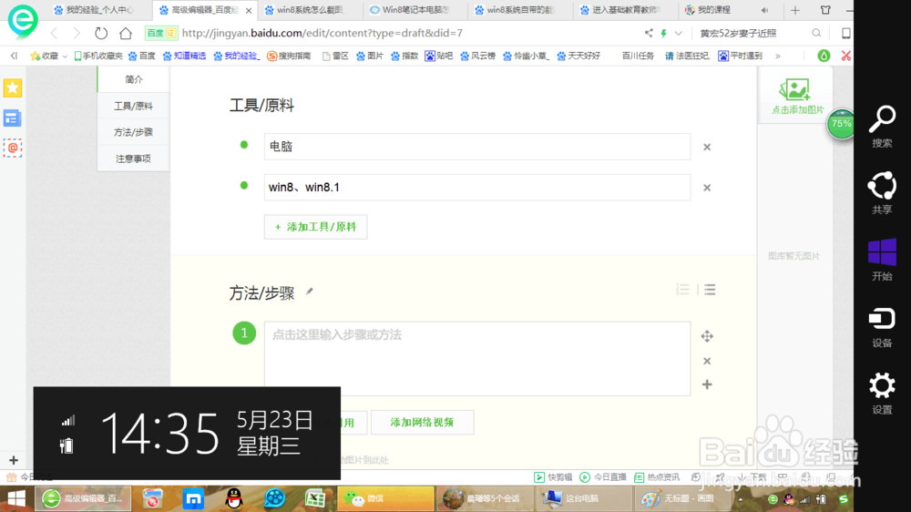Switch to 我的课程 tab
911x512 pixels.
[713, 10]
